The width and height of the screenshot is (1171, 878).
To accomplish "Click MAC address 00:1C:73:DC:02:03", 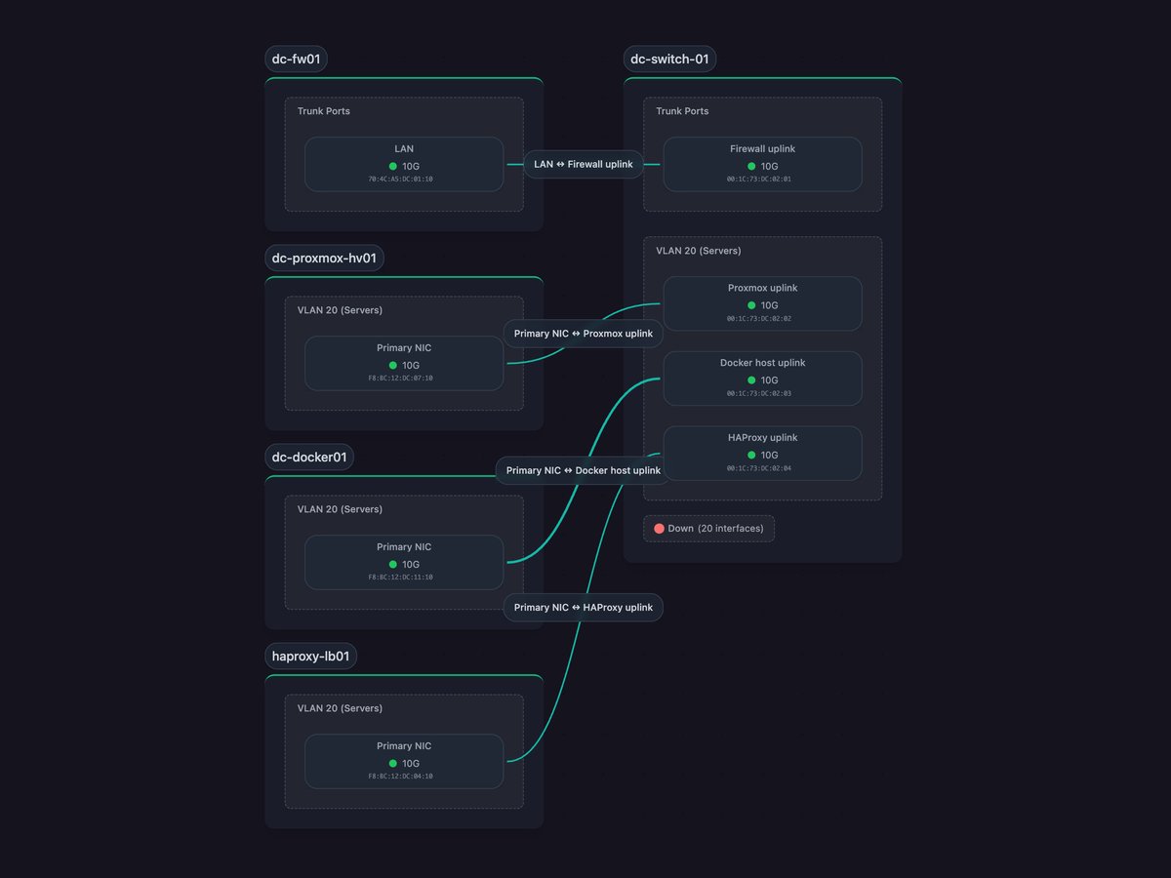I will (x=759, y=393).
